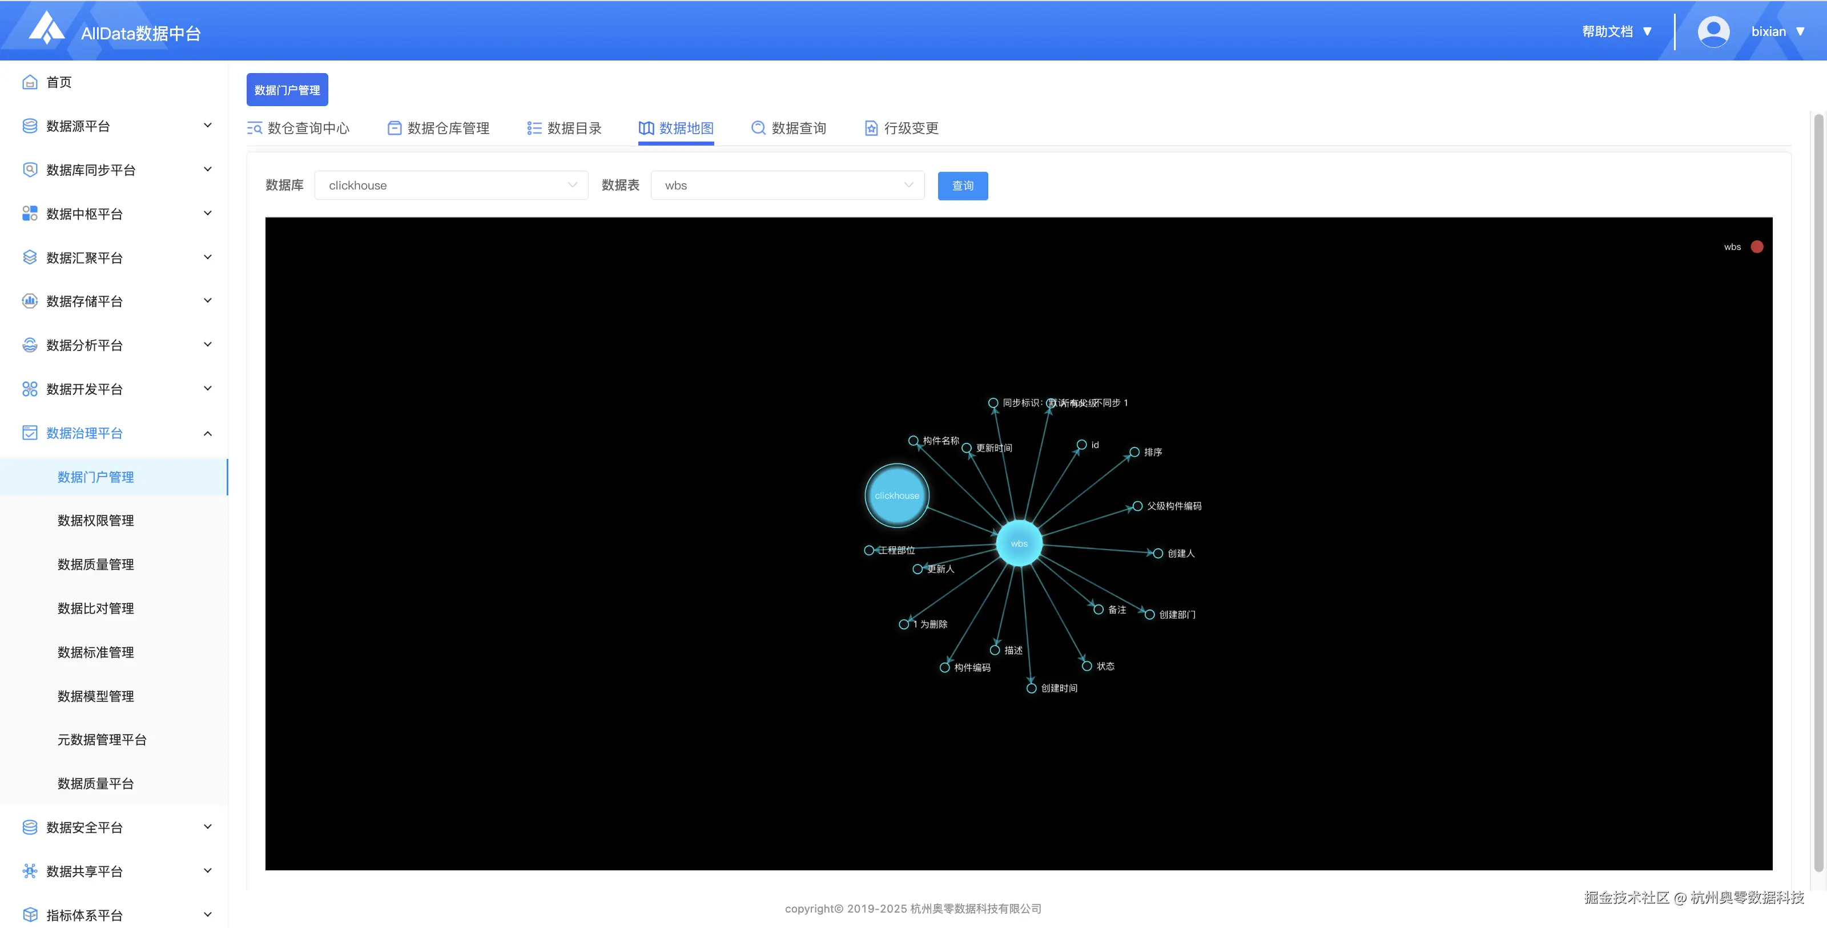Click the 数据安全平台 sidebar icon
Viewport: 1827px width, 928px height.
coord(30,828)
